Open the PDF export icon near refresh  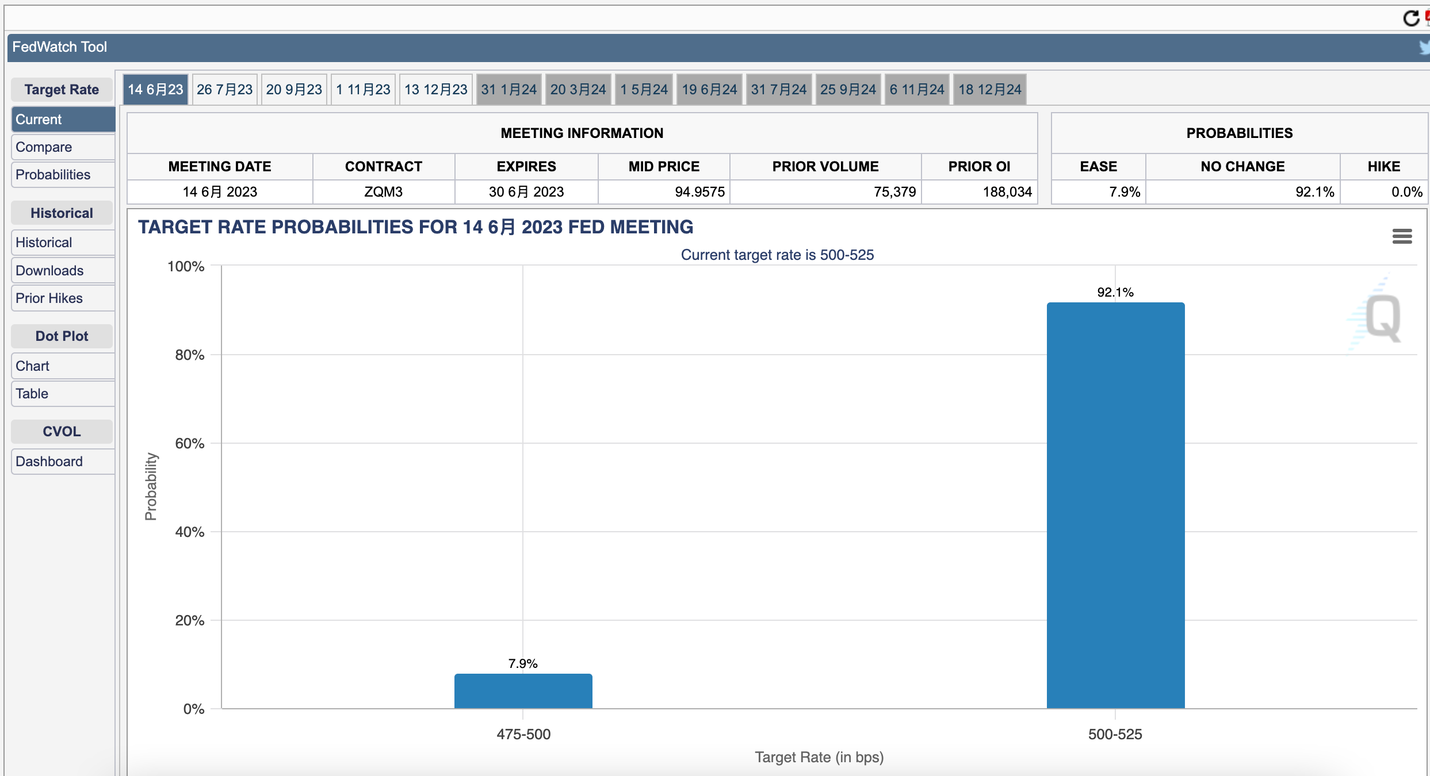click(1427, 18)
